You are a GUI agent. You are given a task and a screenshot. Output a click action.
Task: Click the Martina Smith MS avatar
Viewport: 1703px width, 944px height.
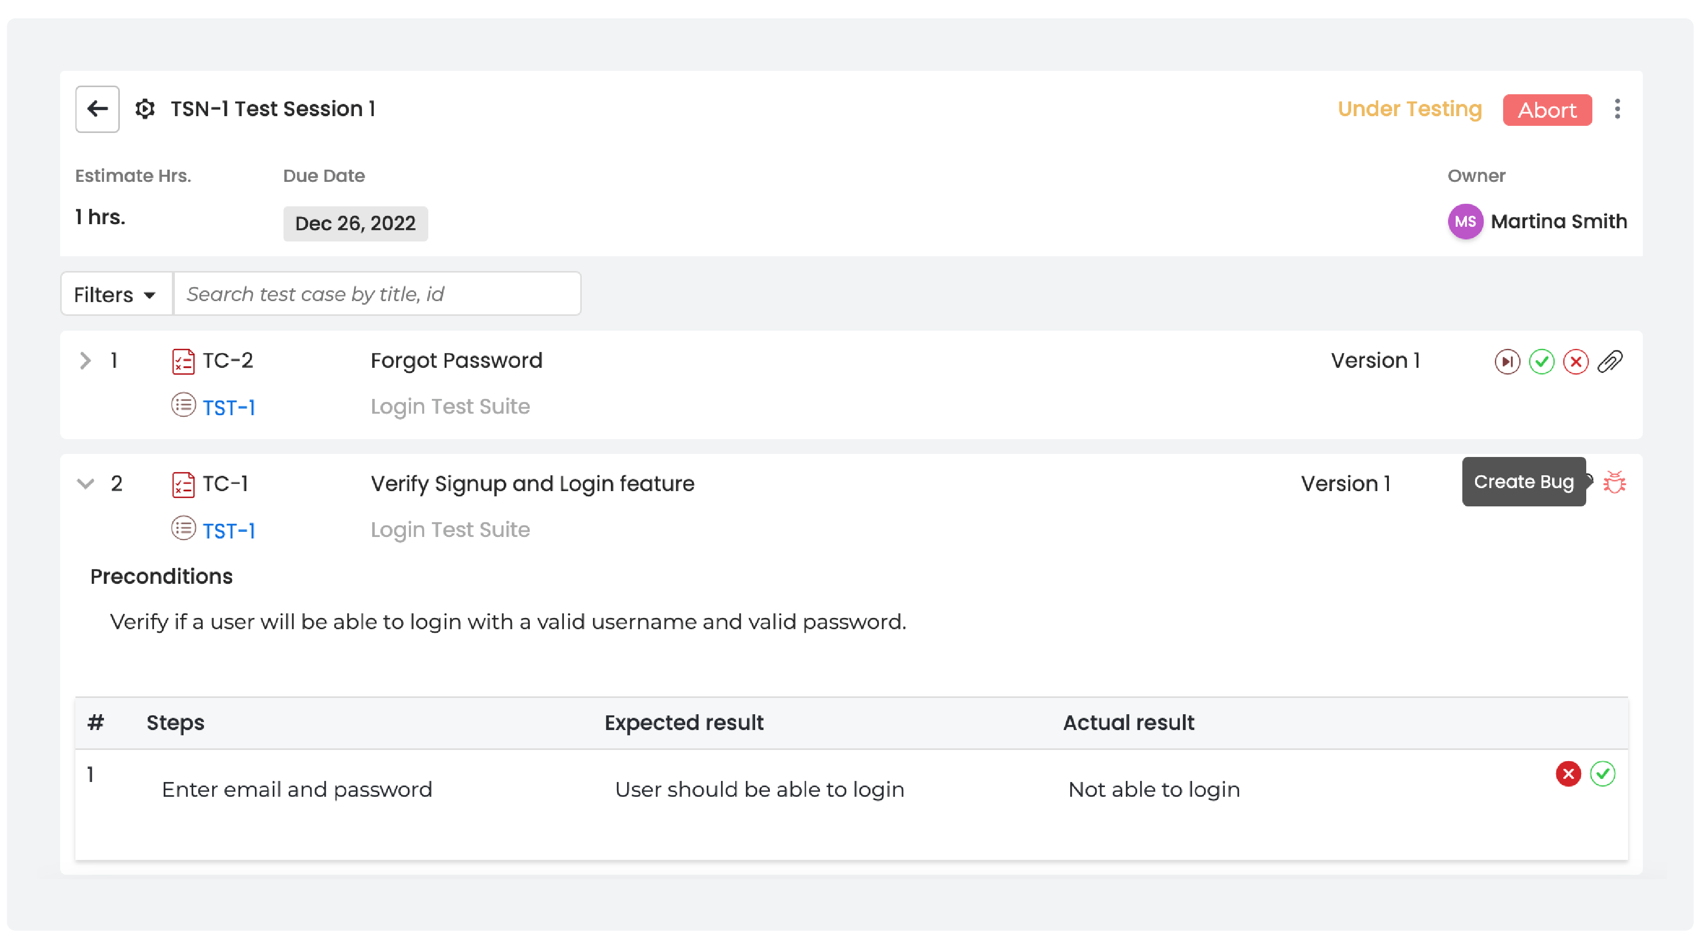(1465, 222)
